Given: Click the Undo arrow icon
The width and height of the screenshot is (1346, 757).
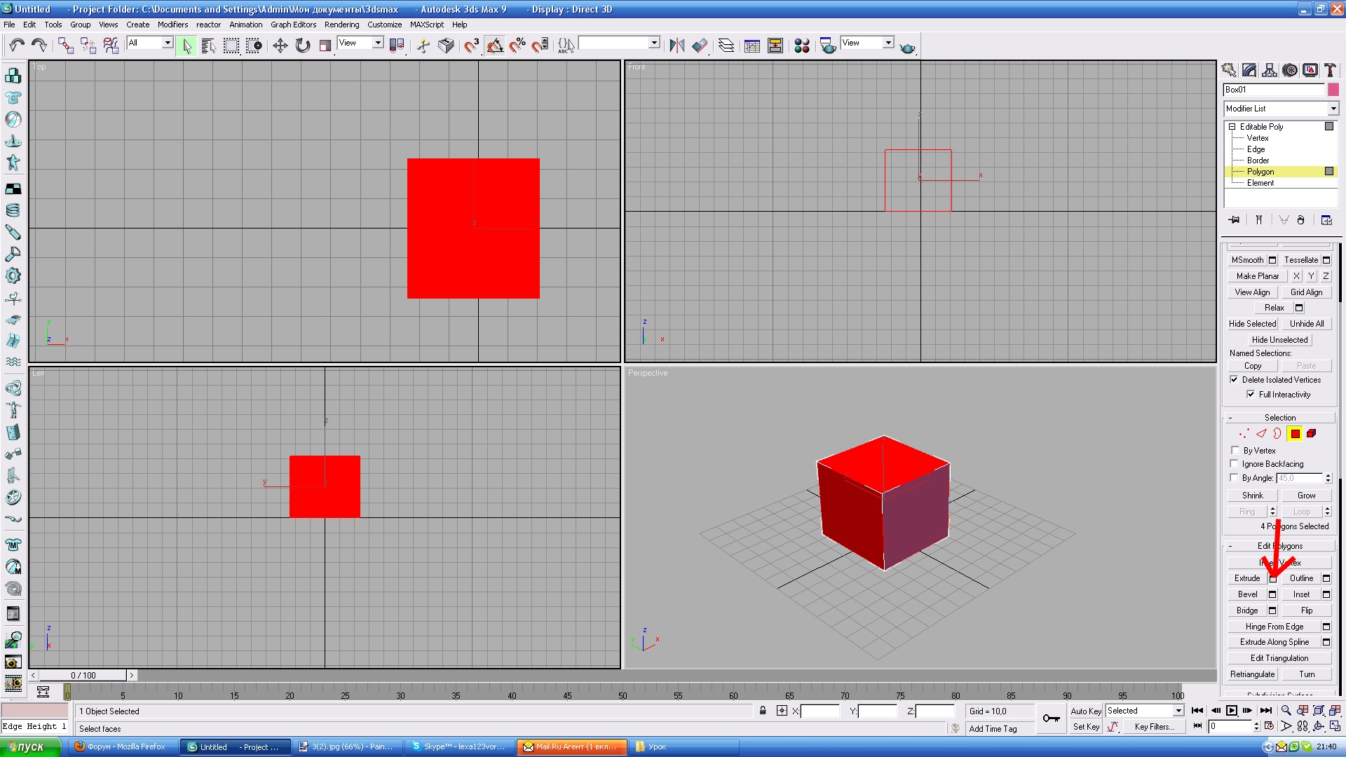Looking at the screenshot, I should 17,46.
